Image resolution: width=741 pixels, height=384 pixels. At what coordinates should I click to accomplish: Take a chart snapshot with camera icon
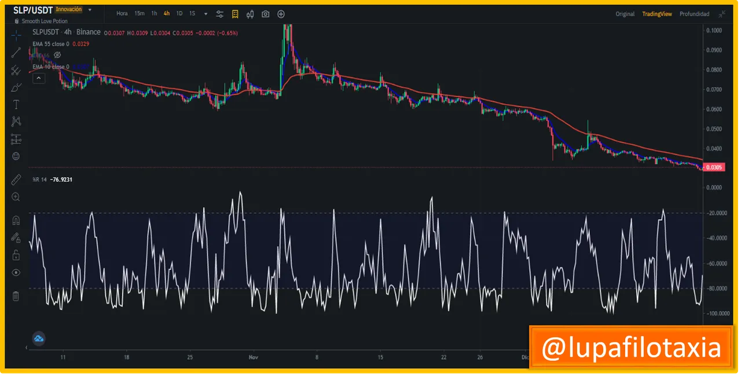tap(266, 14)
